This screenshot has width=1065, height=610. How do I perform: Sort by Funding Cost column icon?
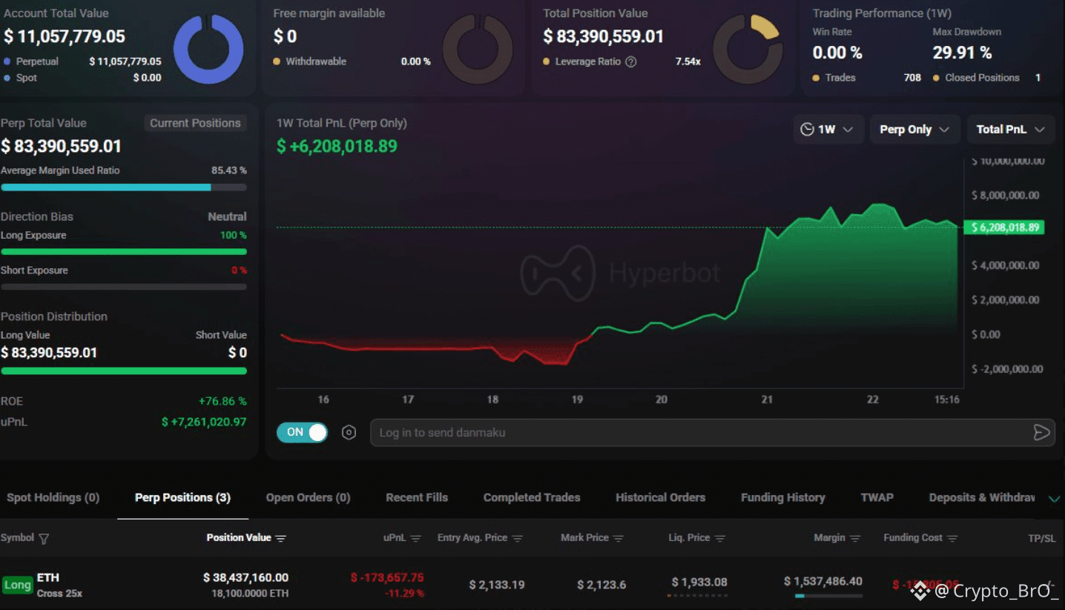[x=952, y=538]
